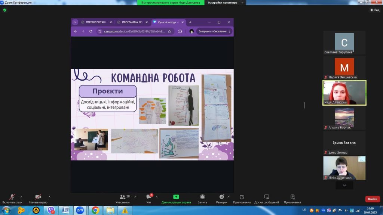Open the Чат chat panel
This screenshot has height=215, width=383.
(x=149, y=199)
